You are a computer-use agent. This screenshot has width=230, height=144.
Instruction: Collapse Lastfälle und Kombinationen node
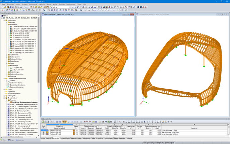(4, 79)
